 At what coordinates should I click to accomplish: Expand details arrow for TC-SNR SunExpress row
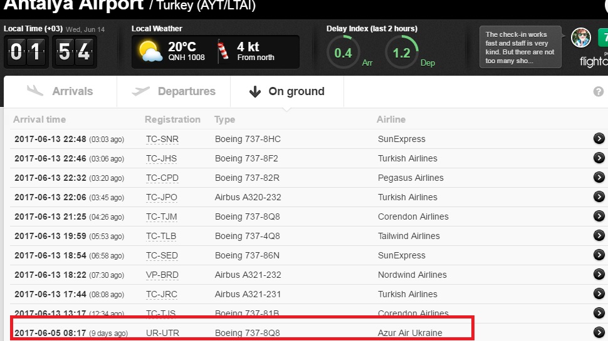point(599,139)
